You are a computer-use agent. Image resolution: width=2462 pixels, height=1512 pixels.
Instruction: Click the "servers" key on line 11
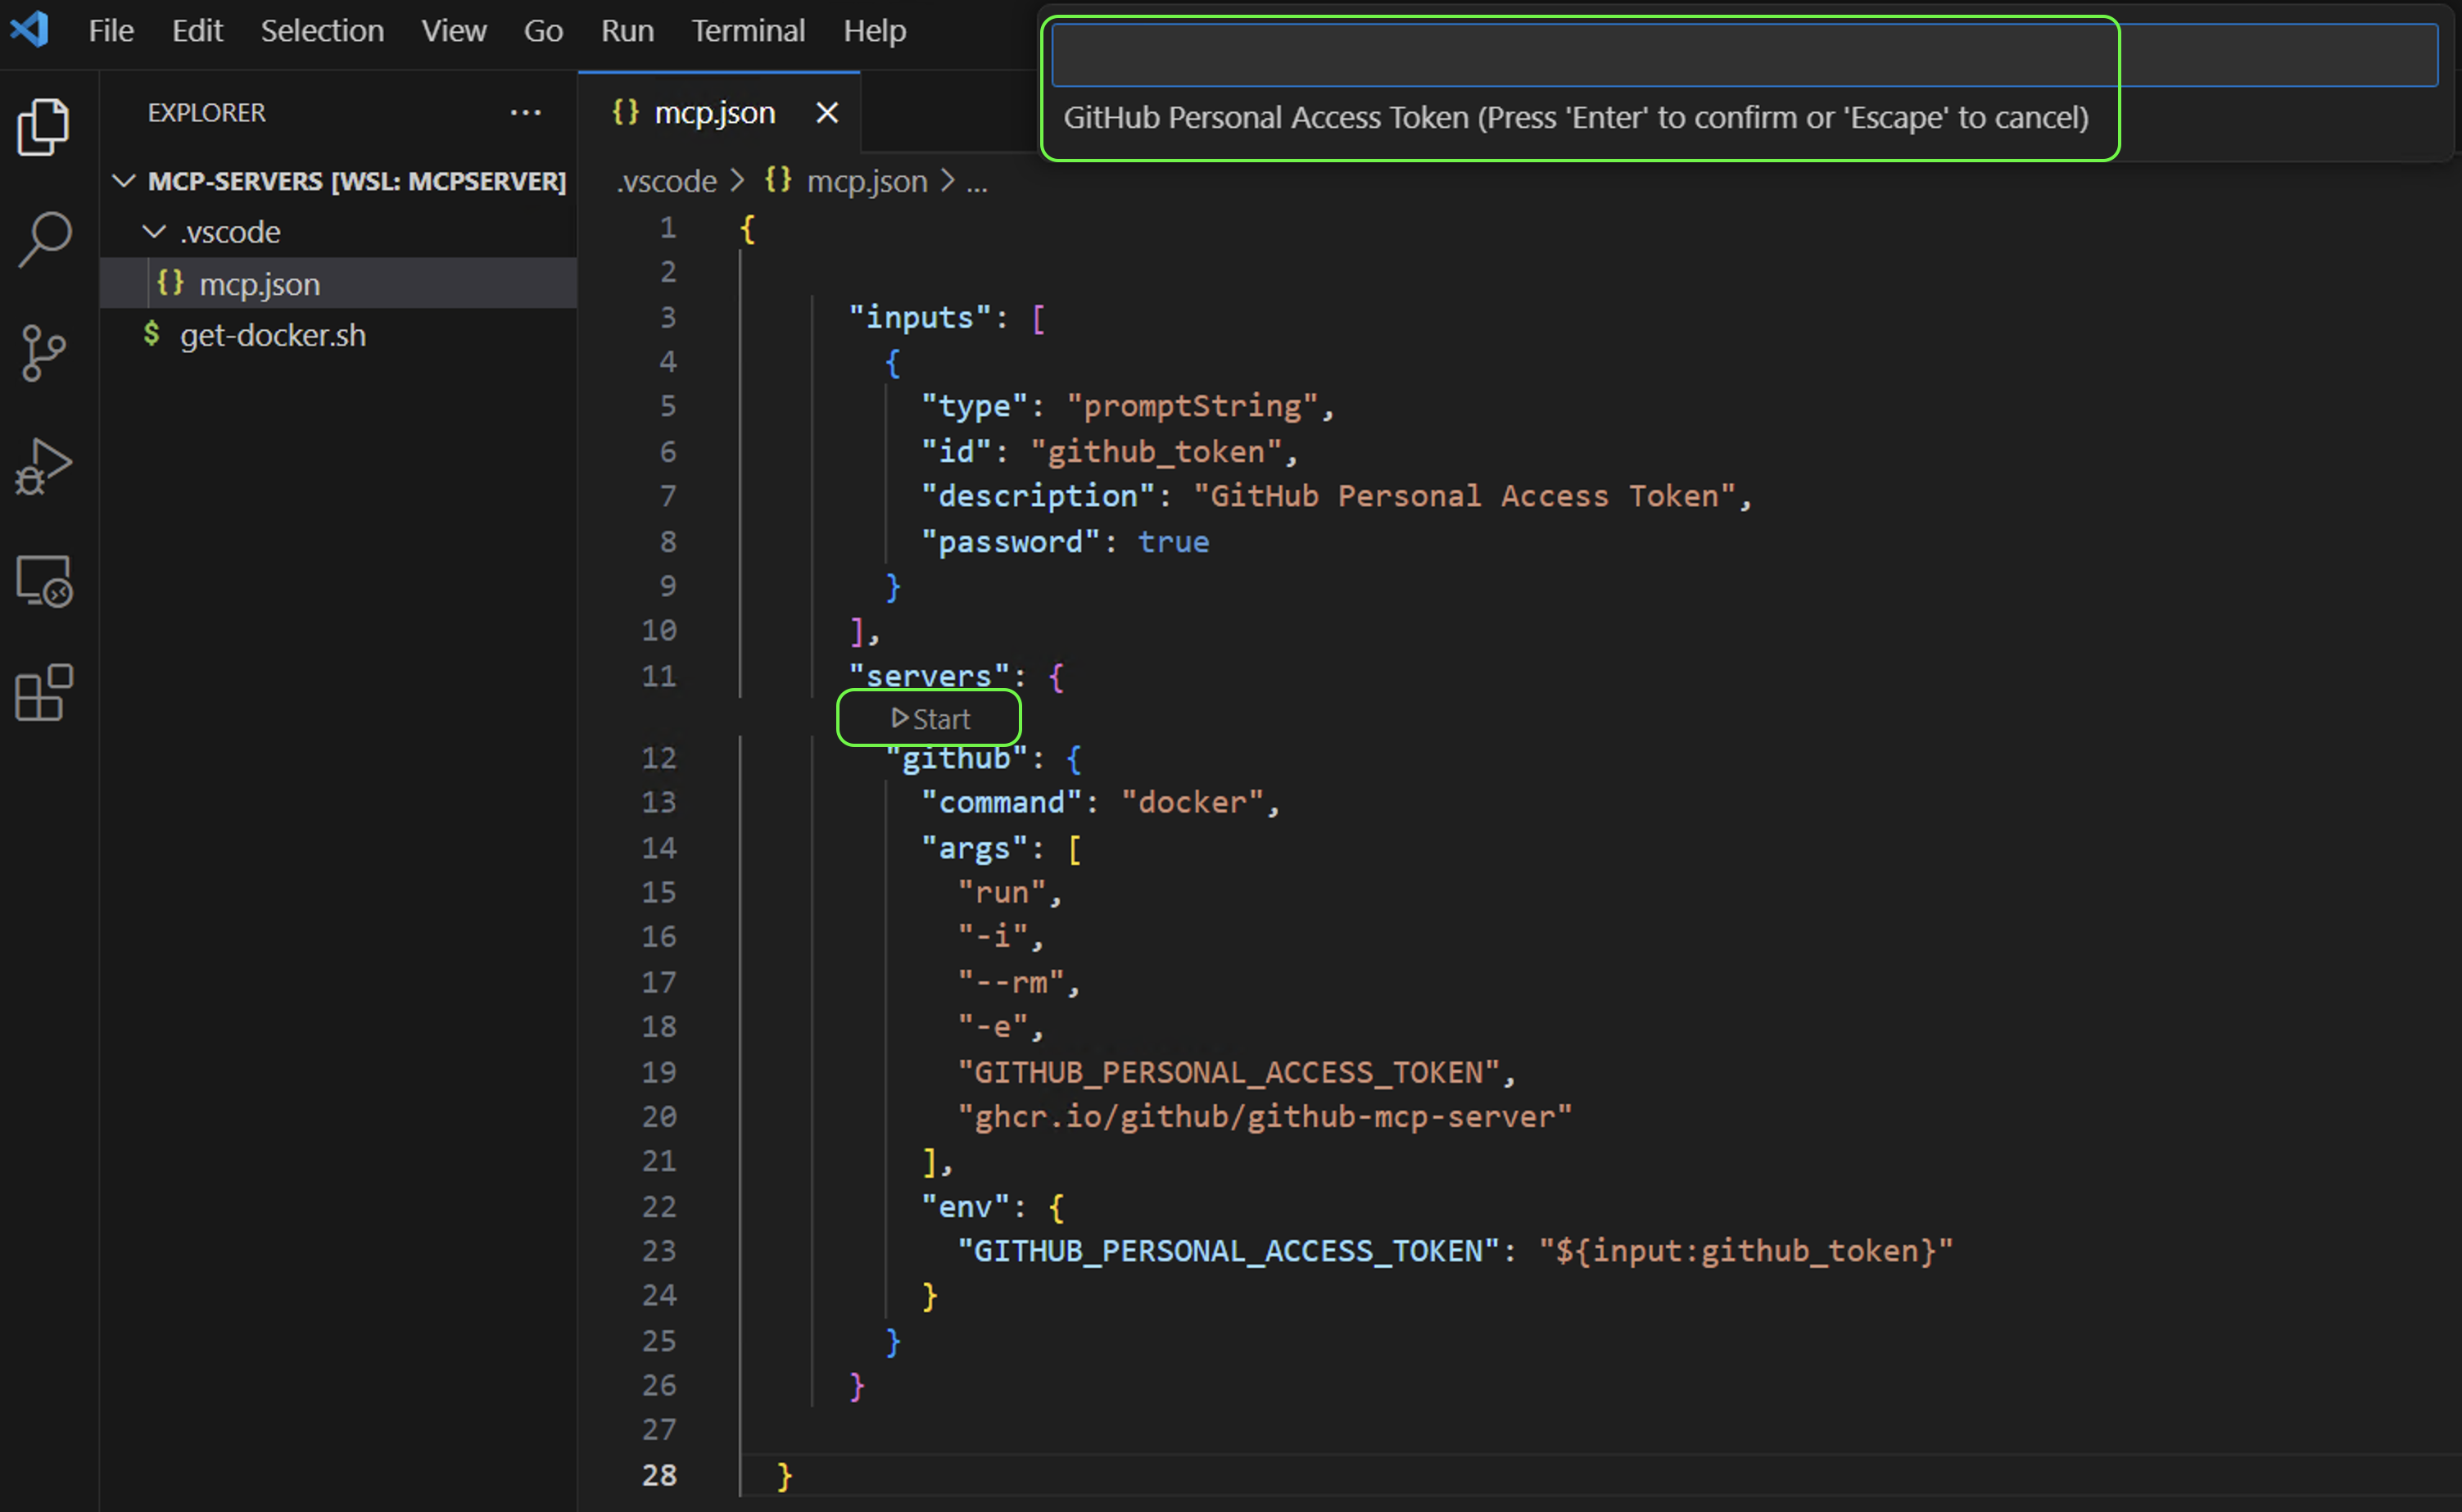929,676
